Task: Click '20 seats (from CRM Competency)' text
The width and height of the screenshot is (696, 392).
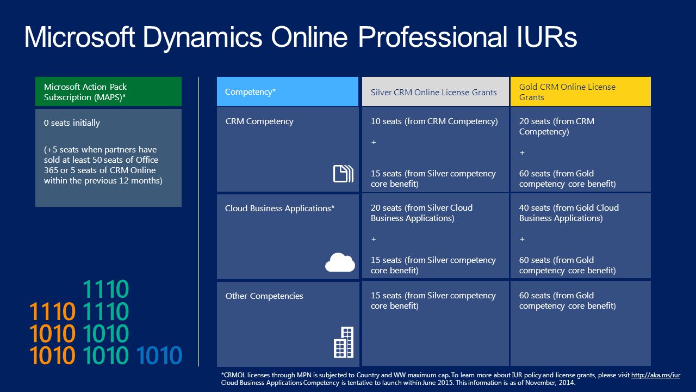Action: click(x=556, y=126)
